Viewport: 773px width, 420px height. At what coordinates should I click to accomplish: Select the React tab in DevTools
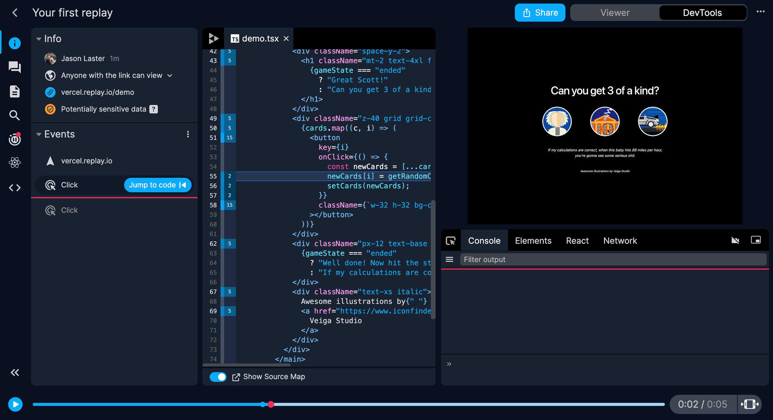click(x=577, y=240)
